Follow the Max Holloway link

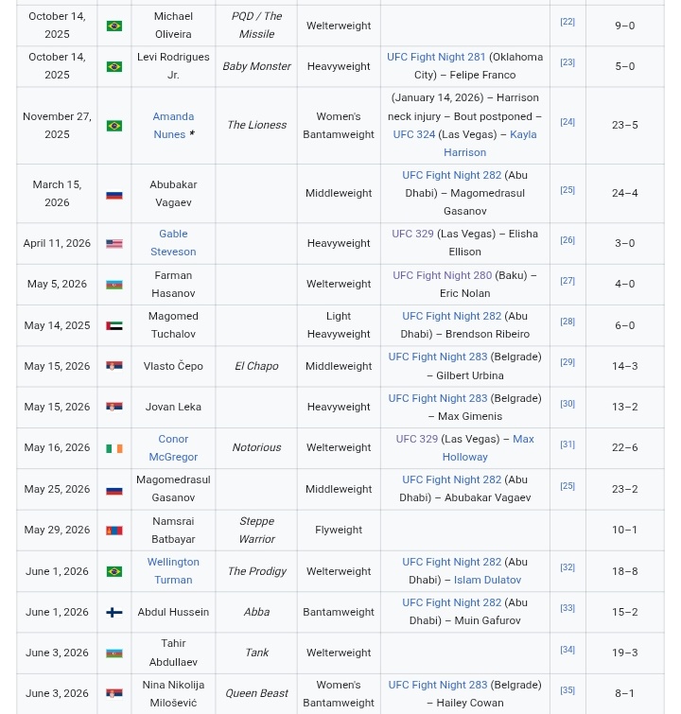click(488, 447)
